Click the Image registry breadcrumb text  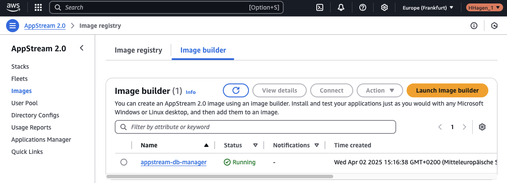point(100,26)
